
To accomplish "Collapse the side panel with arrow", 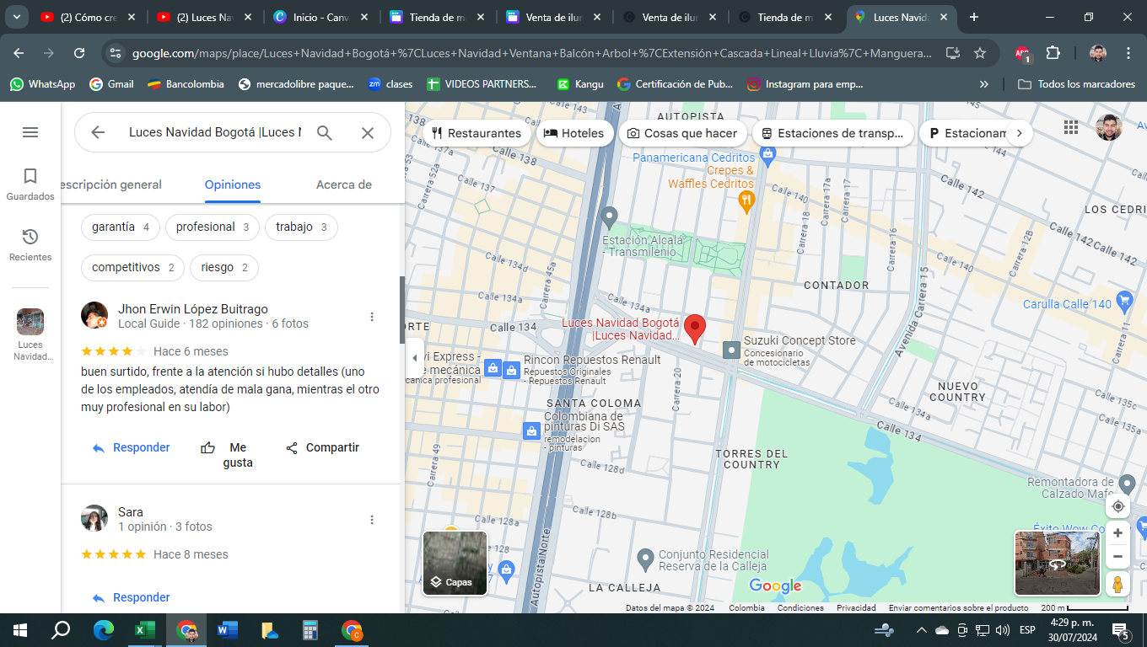I will pos(414,358).
